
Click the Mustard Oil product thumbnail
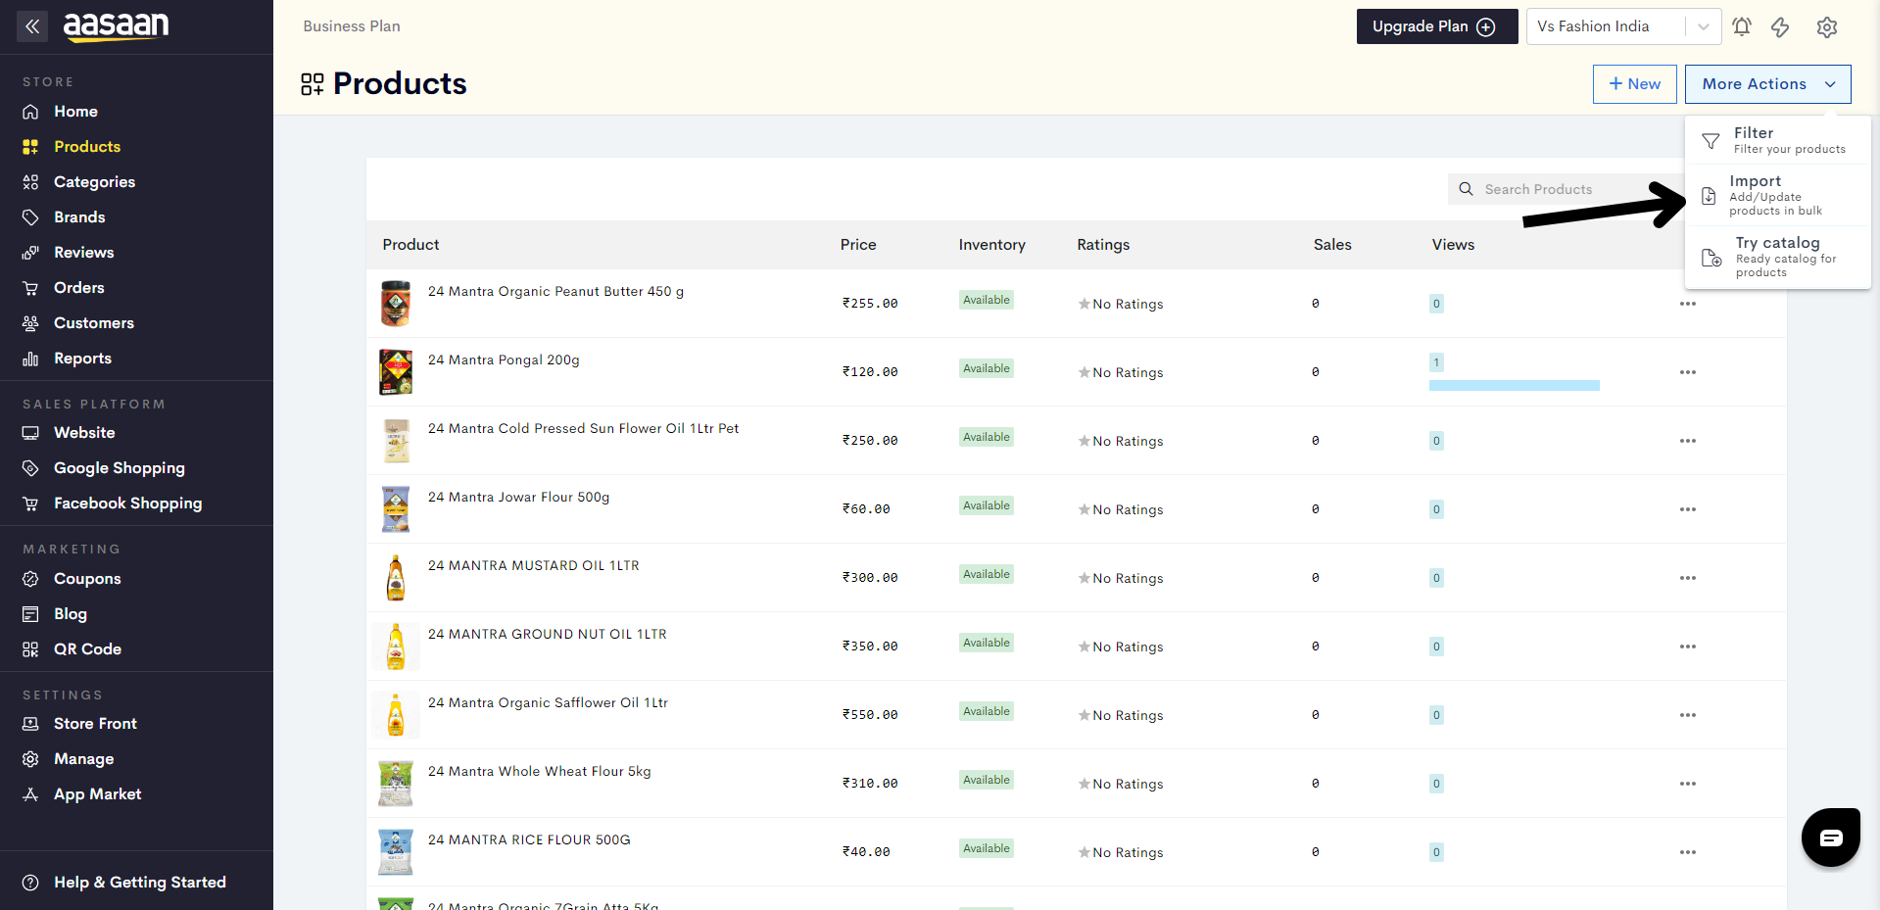click(396, 578)
